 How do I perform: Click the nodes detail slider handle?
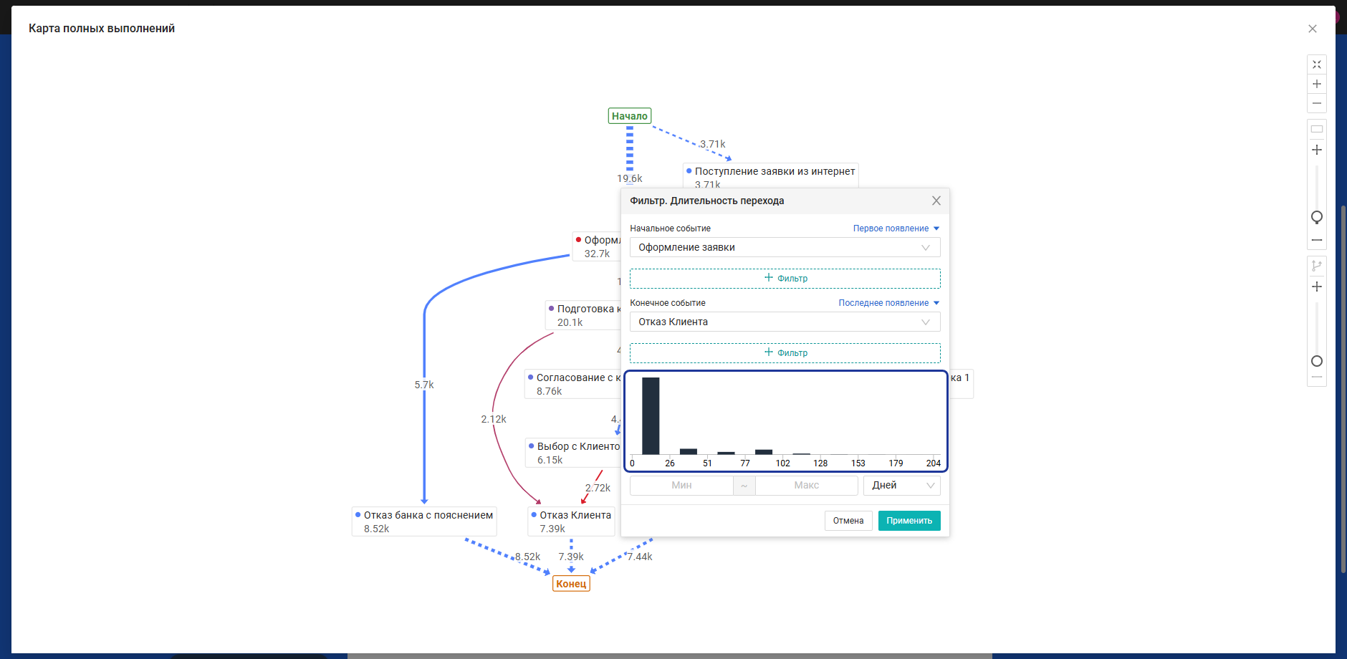(1317, 217)
